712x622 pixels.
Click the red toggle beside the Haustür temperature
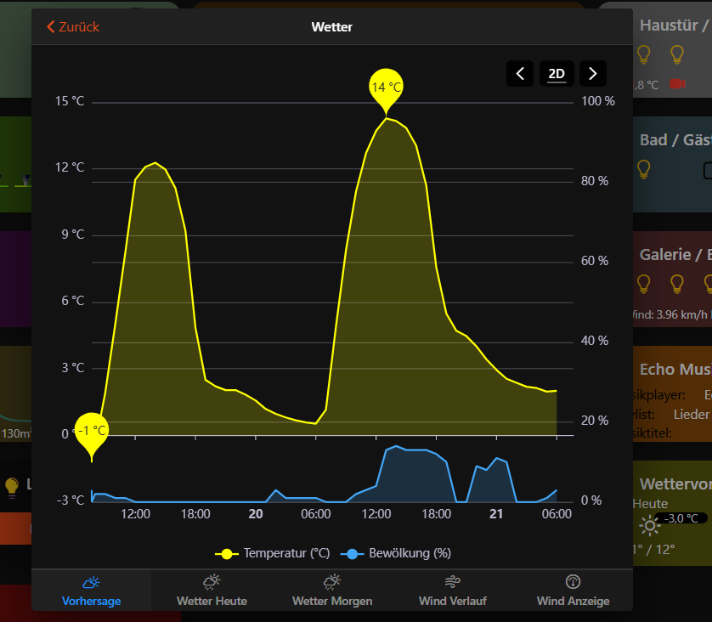pos(676,84)
